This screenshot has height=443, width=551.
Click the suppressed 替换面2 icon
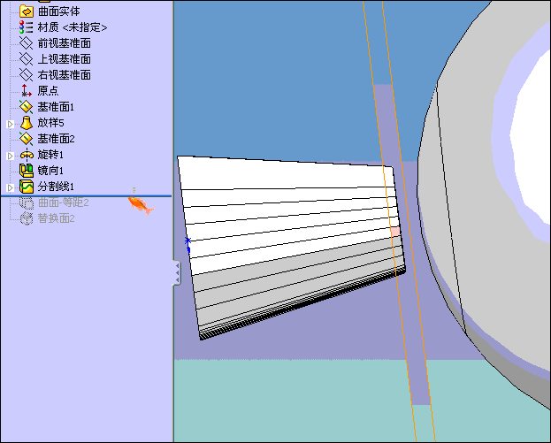click(27, 218)
